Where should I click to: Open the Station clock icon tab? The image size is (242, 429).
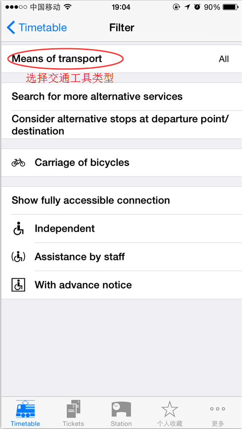121,409
